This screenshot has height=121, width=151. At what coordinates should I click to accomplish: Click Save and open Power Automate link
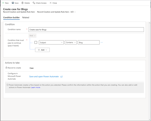pos(44,77)
